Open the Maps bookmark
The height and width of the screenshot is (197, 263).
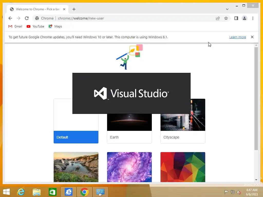[55, 26]
